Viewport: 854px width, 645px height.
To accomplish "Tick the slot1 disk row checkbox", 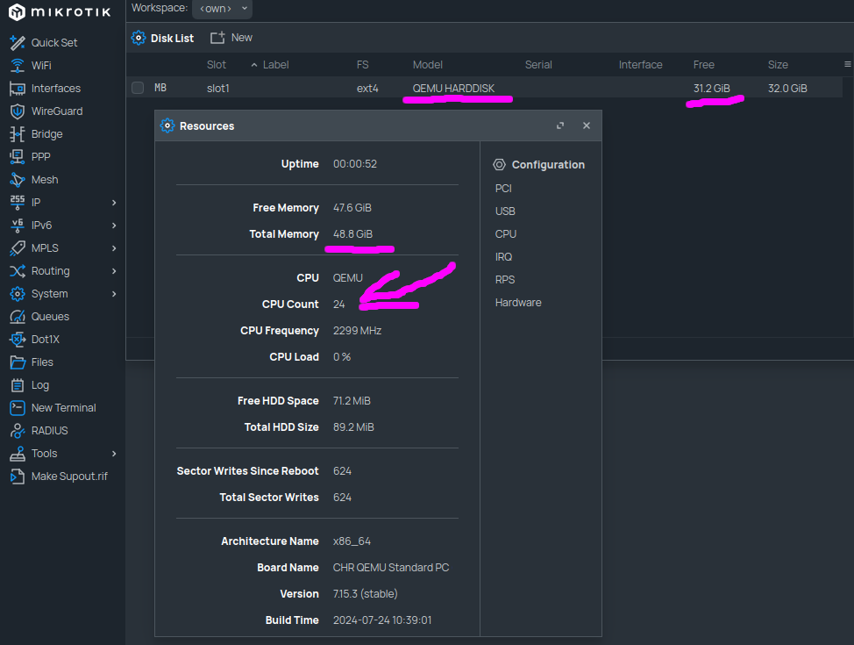I will point(138,88).
